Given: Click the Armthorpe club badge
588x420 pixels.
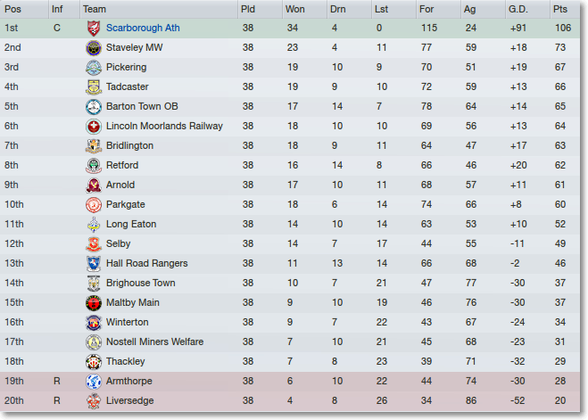Looking at the screenshot, I should point(94,382).
